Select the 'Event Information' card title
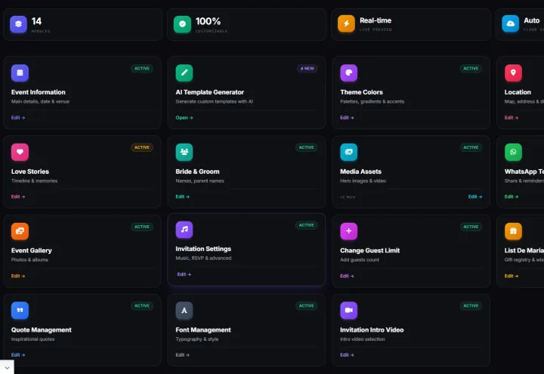Image resolution: width=544 pixels, height=374 pixels. [39, 92]
